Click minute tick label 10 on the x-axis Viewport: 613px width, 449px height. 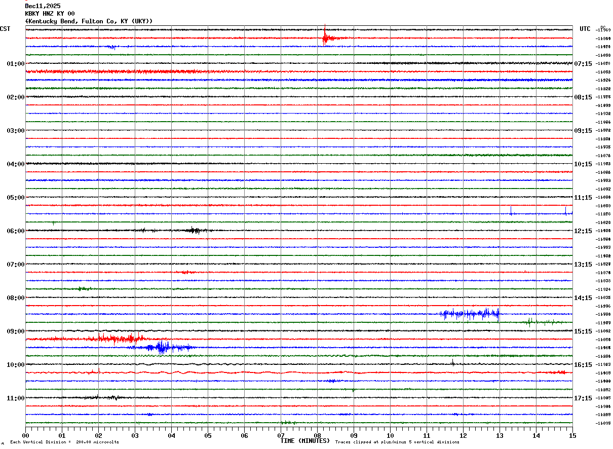coord(390,435)
